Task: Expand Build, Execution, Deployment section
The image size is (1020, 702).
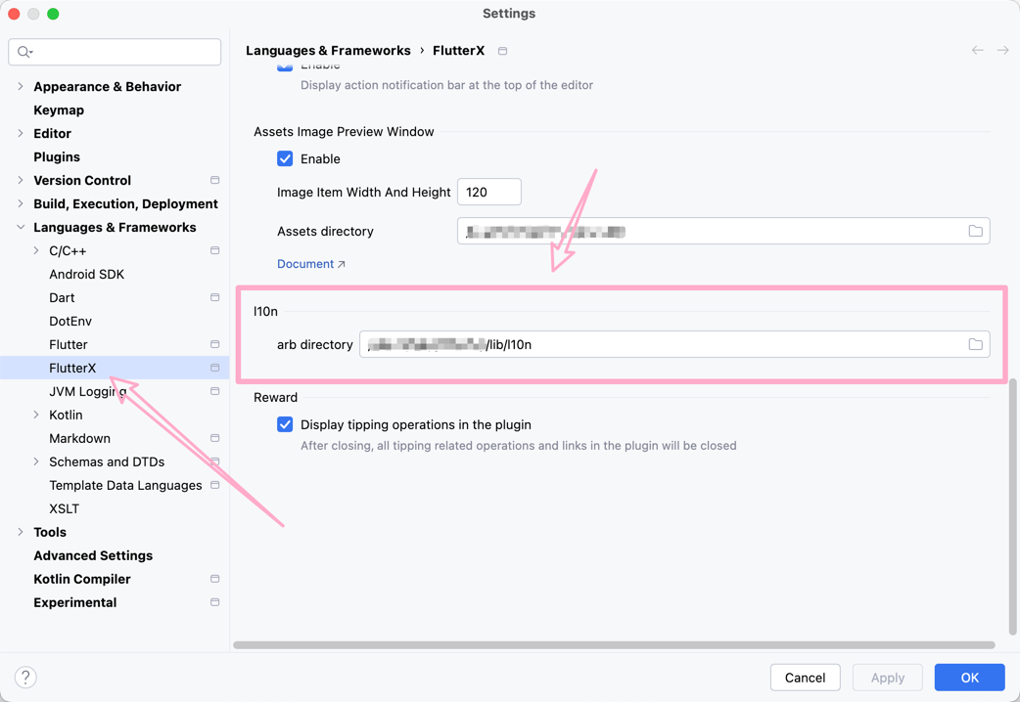Action: pyautogui.click(x=21, y=203)
